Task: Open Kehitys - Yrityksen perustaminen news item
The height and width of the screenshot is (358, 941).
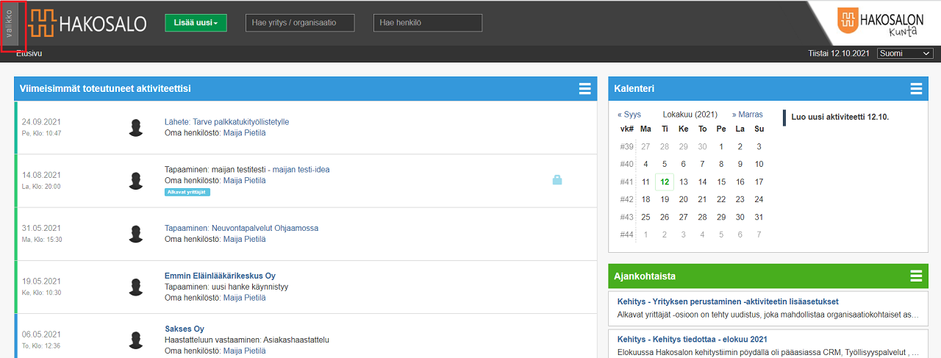Action: [x=728, y=301]
